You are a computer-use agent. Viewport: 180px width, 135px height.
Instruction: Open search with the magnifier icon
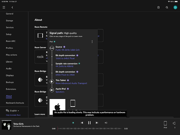click(x=167, y=8)
